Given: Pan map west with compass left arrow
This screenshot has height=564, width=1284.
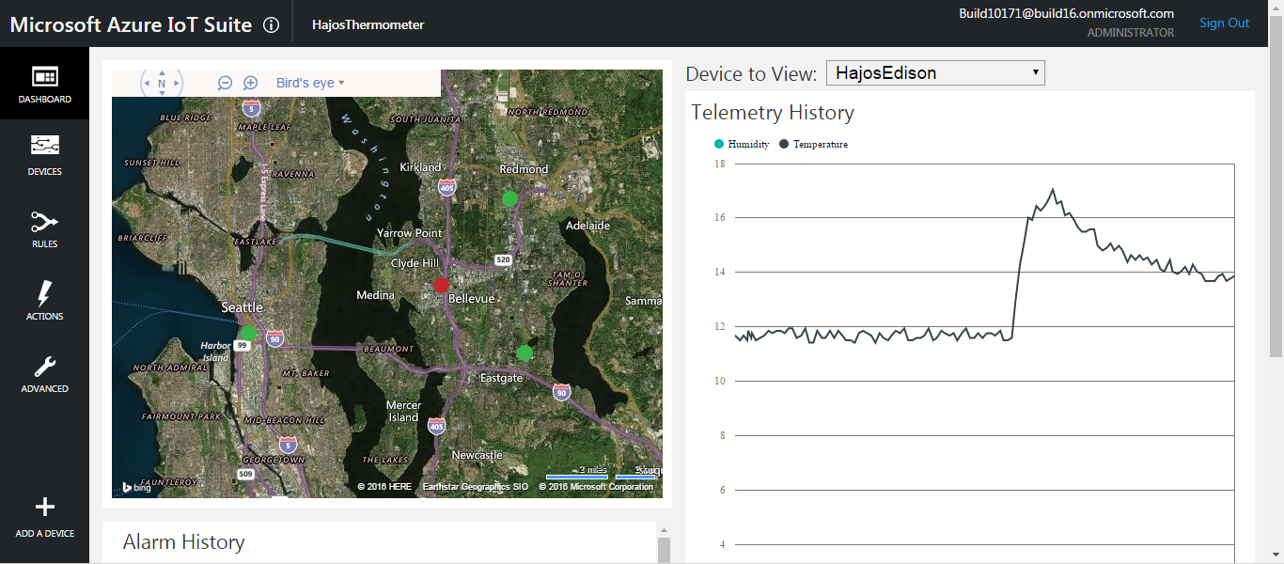Looking at the screenshot, I should coord(148,84).
